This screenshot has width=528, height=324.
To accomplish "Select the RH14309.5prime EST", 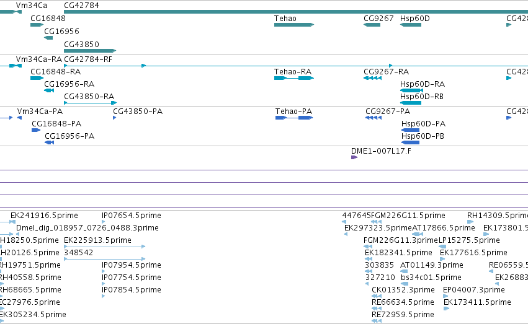I will click(470, 222).
